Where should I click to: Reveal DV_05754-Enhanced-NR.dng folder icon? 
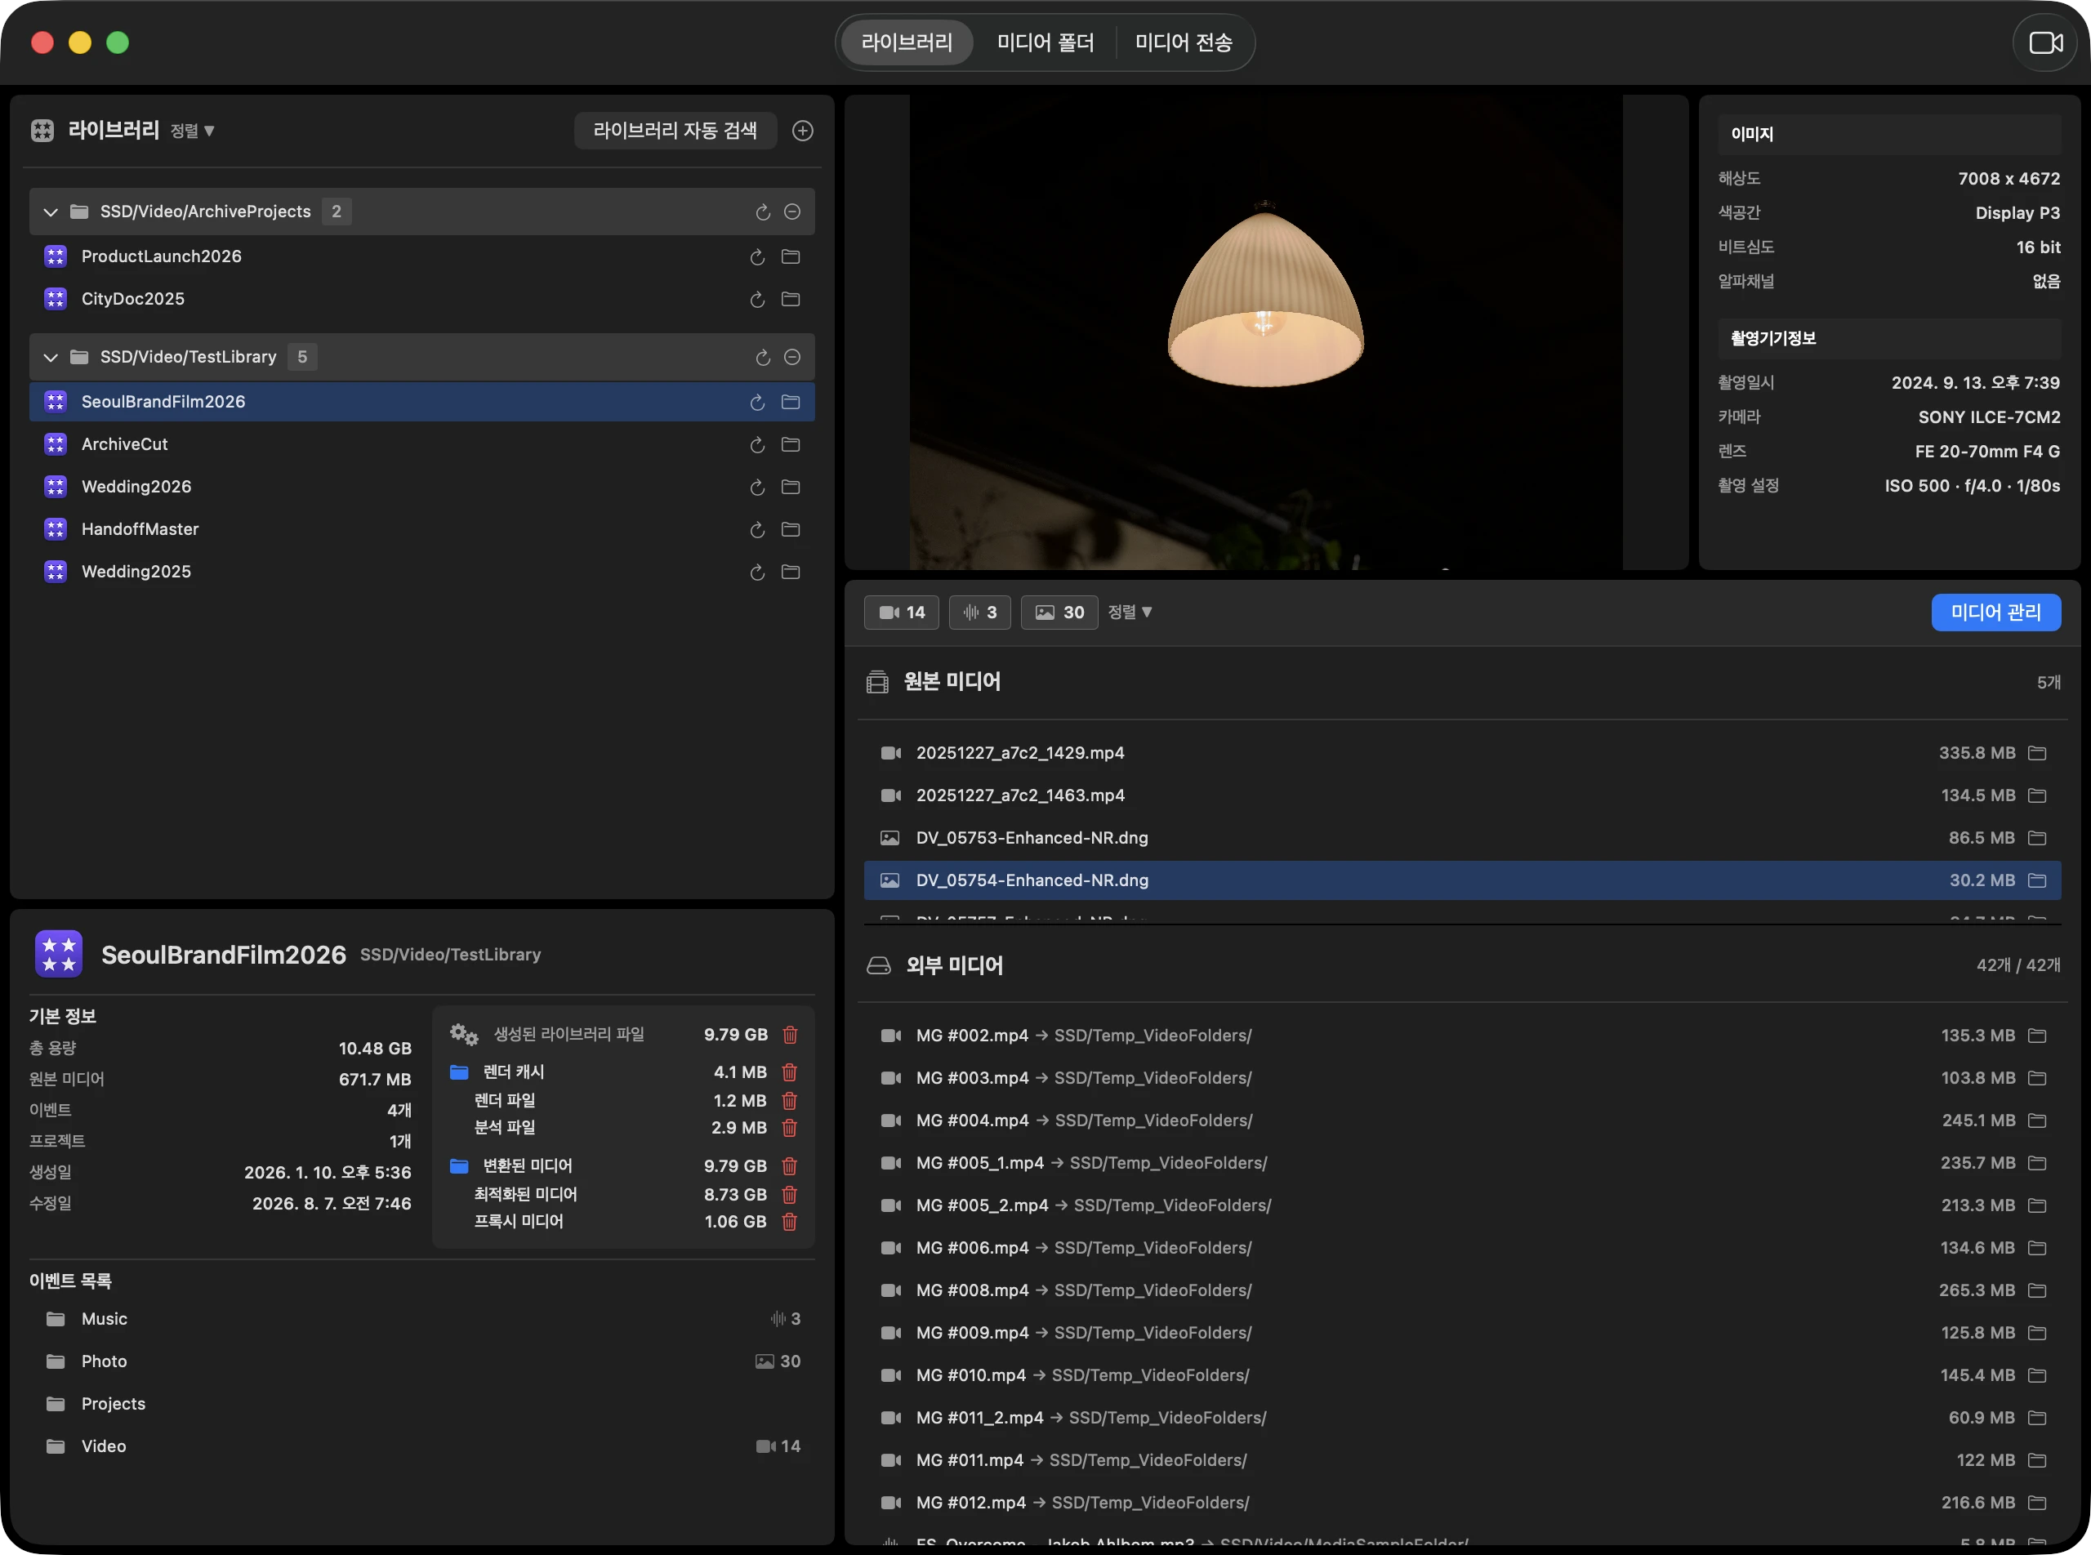tap(2037, 880)
